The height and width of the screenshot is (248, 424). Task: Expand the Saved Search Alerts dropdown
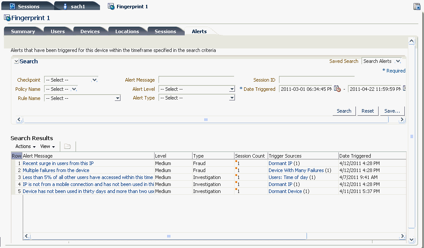pos(398,61)
